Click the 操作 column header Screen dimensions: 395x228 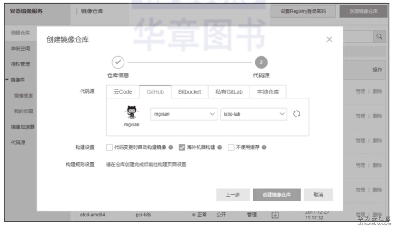377,70
